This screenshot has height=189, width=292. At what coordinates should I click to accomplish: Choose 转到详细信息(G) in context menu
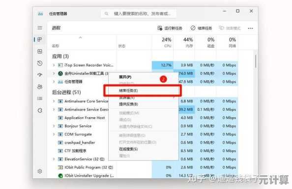click(132, 135)
